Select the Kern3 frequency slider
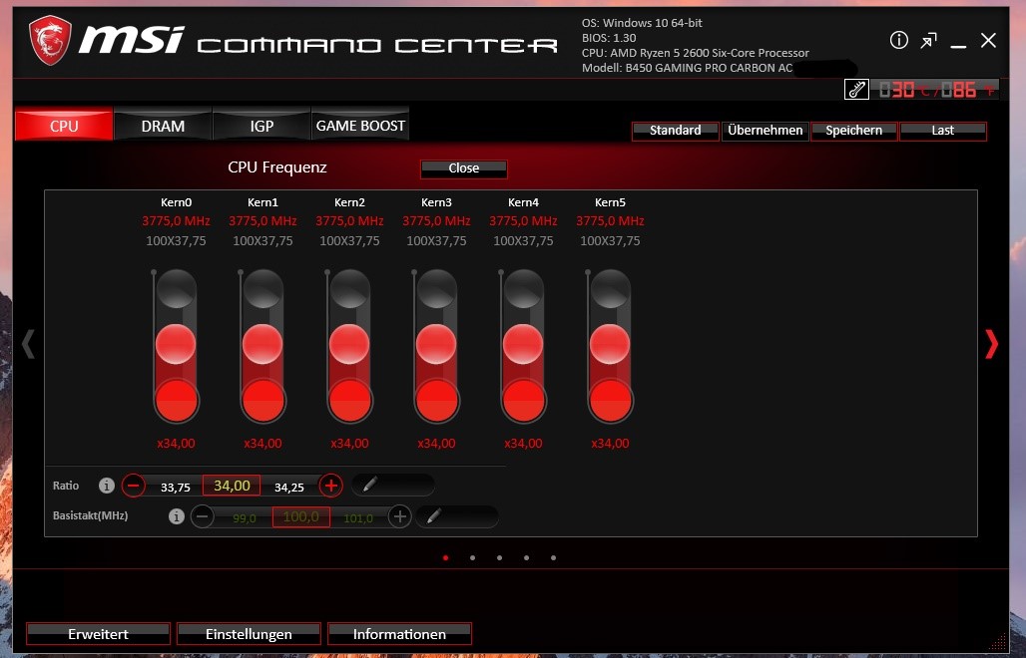This screenshot has height=658, width=1026. pyautogui.click(x=436, y=346)
